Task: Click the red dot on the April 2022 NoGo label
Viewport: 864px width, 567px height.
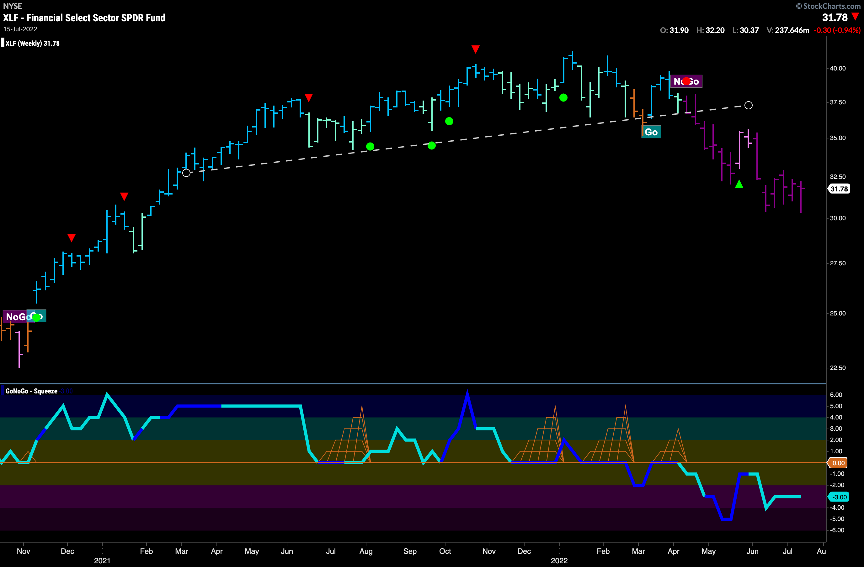Action: click(686, 81)
